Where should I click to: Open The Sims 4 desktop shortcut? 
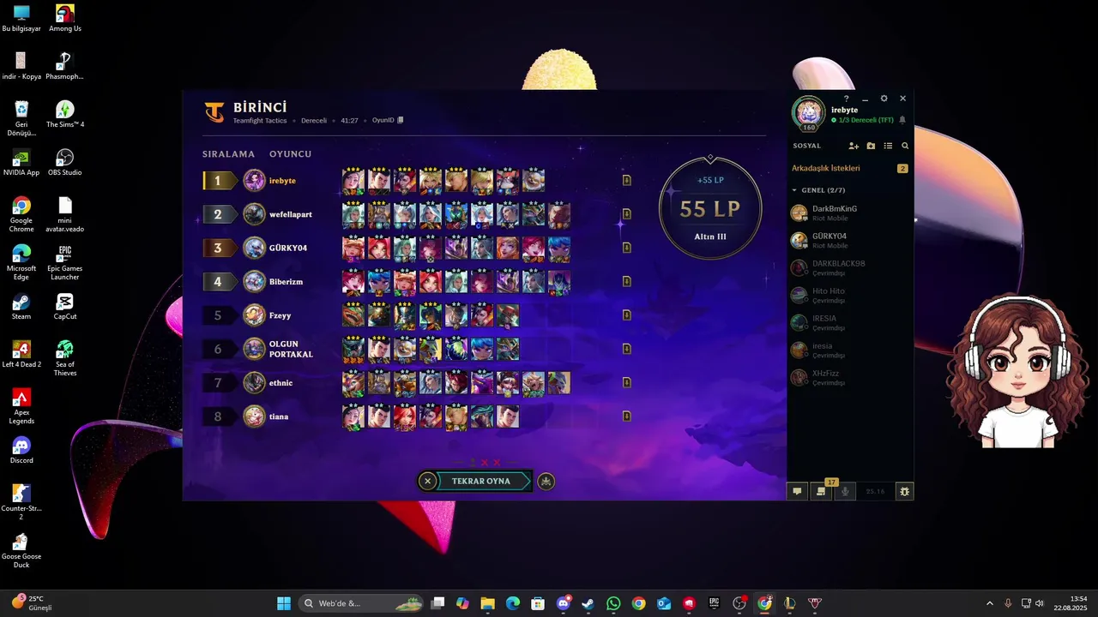click(64, 115)
